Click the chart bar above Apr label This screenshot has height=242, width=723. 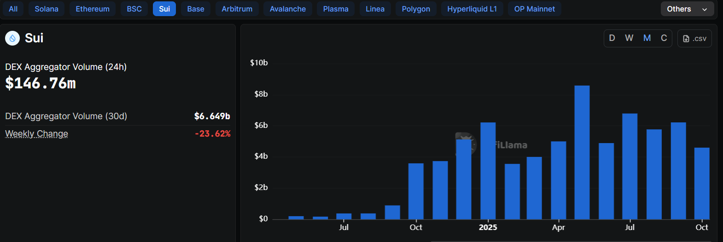tap(559, 180)
